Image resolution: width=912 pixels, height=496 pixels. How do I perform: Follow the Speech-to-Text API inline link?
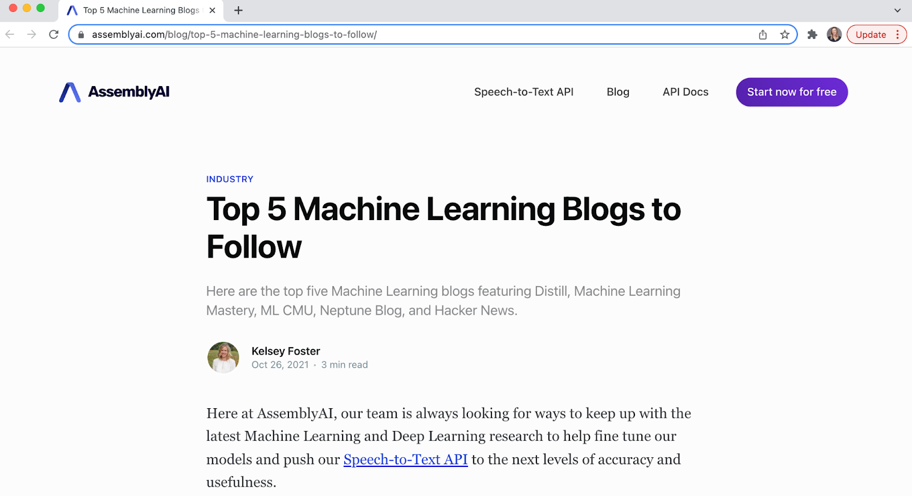click(x=405, y=460)
